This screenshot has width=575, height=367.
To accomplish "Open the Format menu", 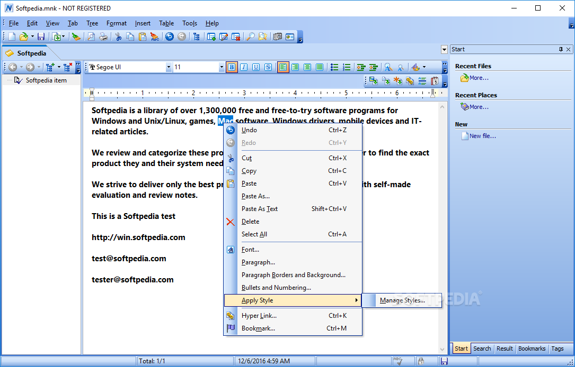I will (117, 23).
